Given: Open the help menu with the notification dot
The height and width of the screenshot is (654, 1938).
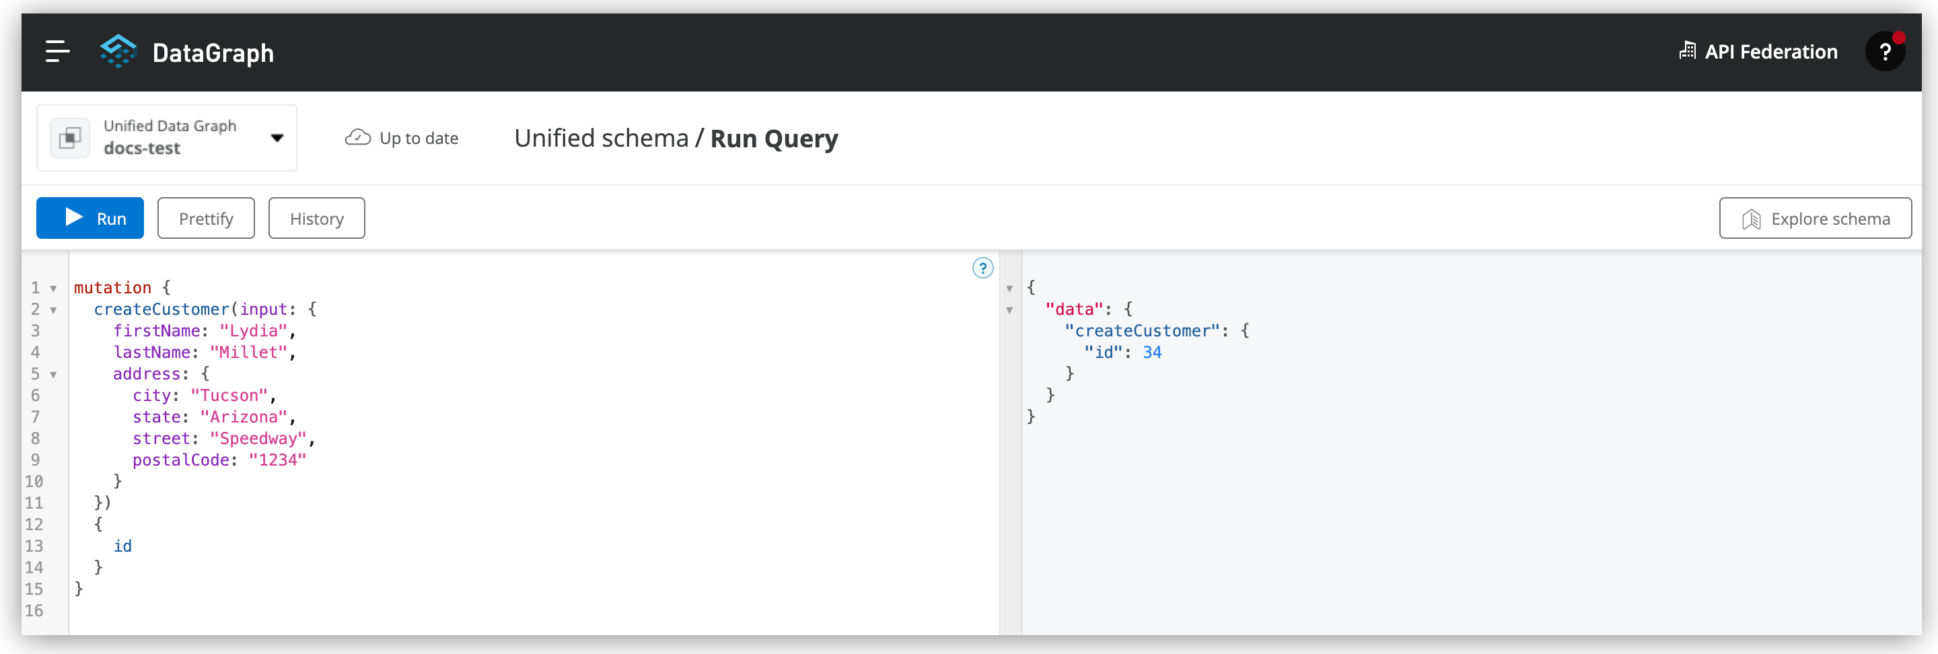Looking at the screenshot, I should (1885, 51).
